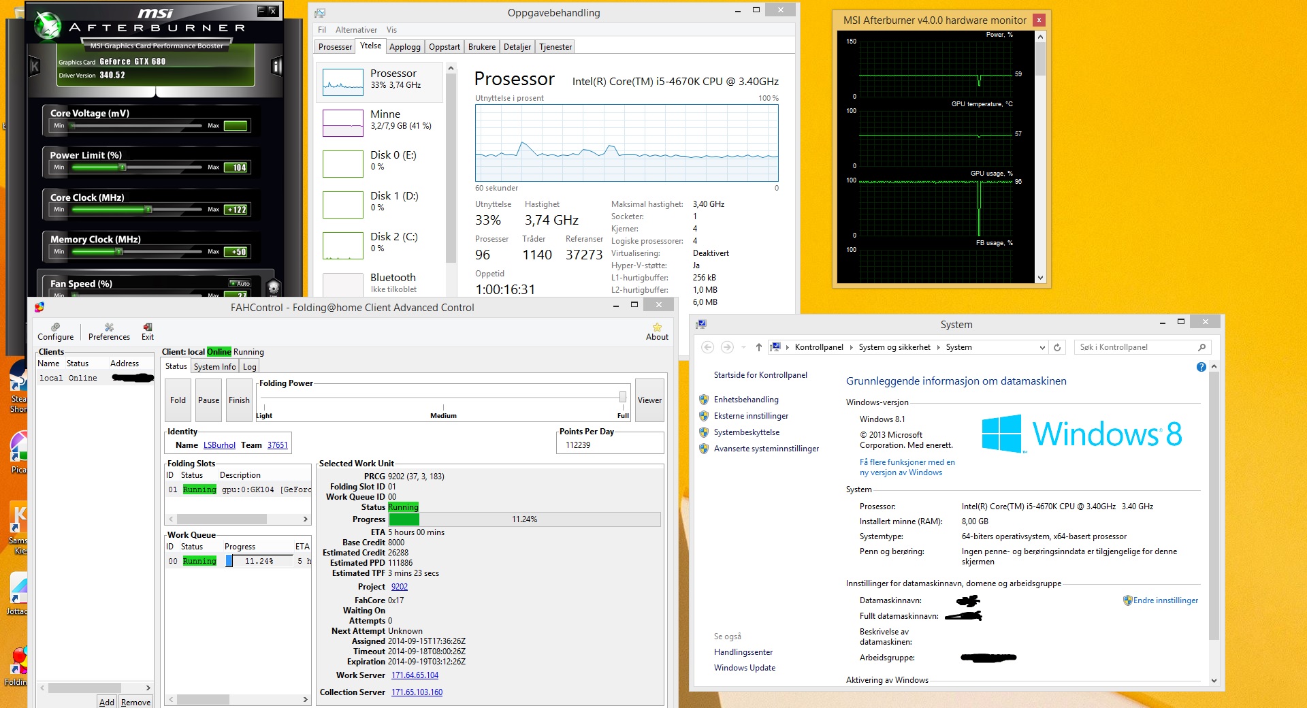Switch to Oppstart tab
1307x708 pixels.
click(445, 47)
